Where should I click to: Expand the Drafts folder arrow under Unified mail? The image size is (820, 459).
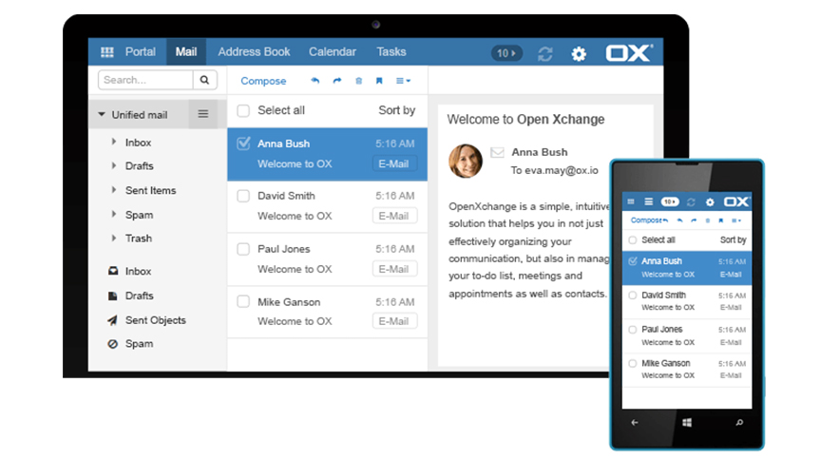[113, 165]
